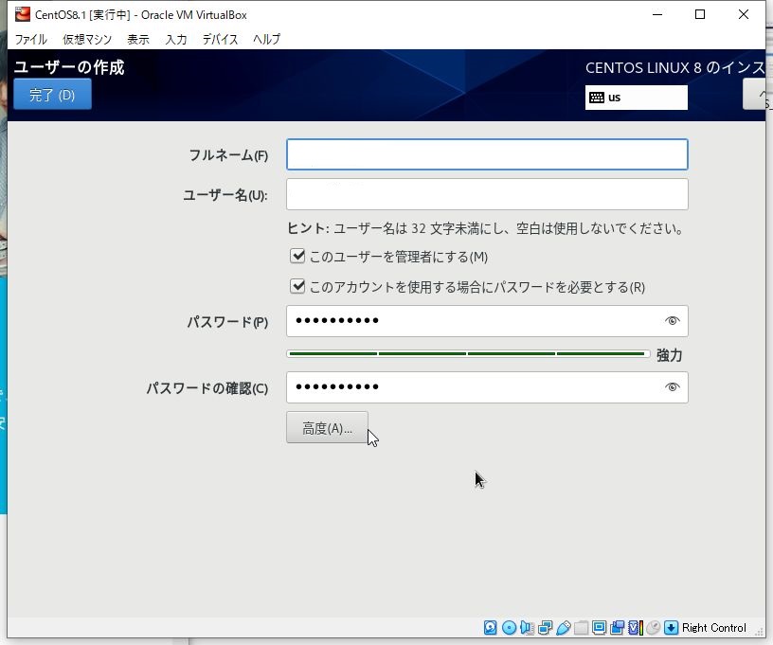Viewport: 773px width, 645px height.
Task: Open the audio status icon
Action: (x=527, y=627)
